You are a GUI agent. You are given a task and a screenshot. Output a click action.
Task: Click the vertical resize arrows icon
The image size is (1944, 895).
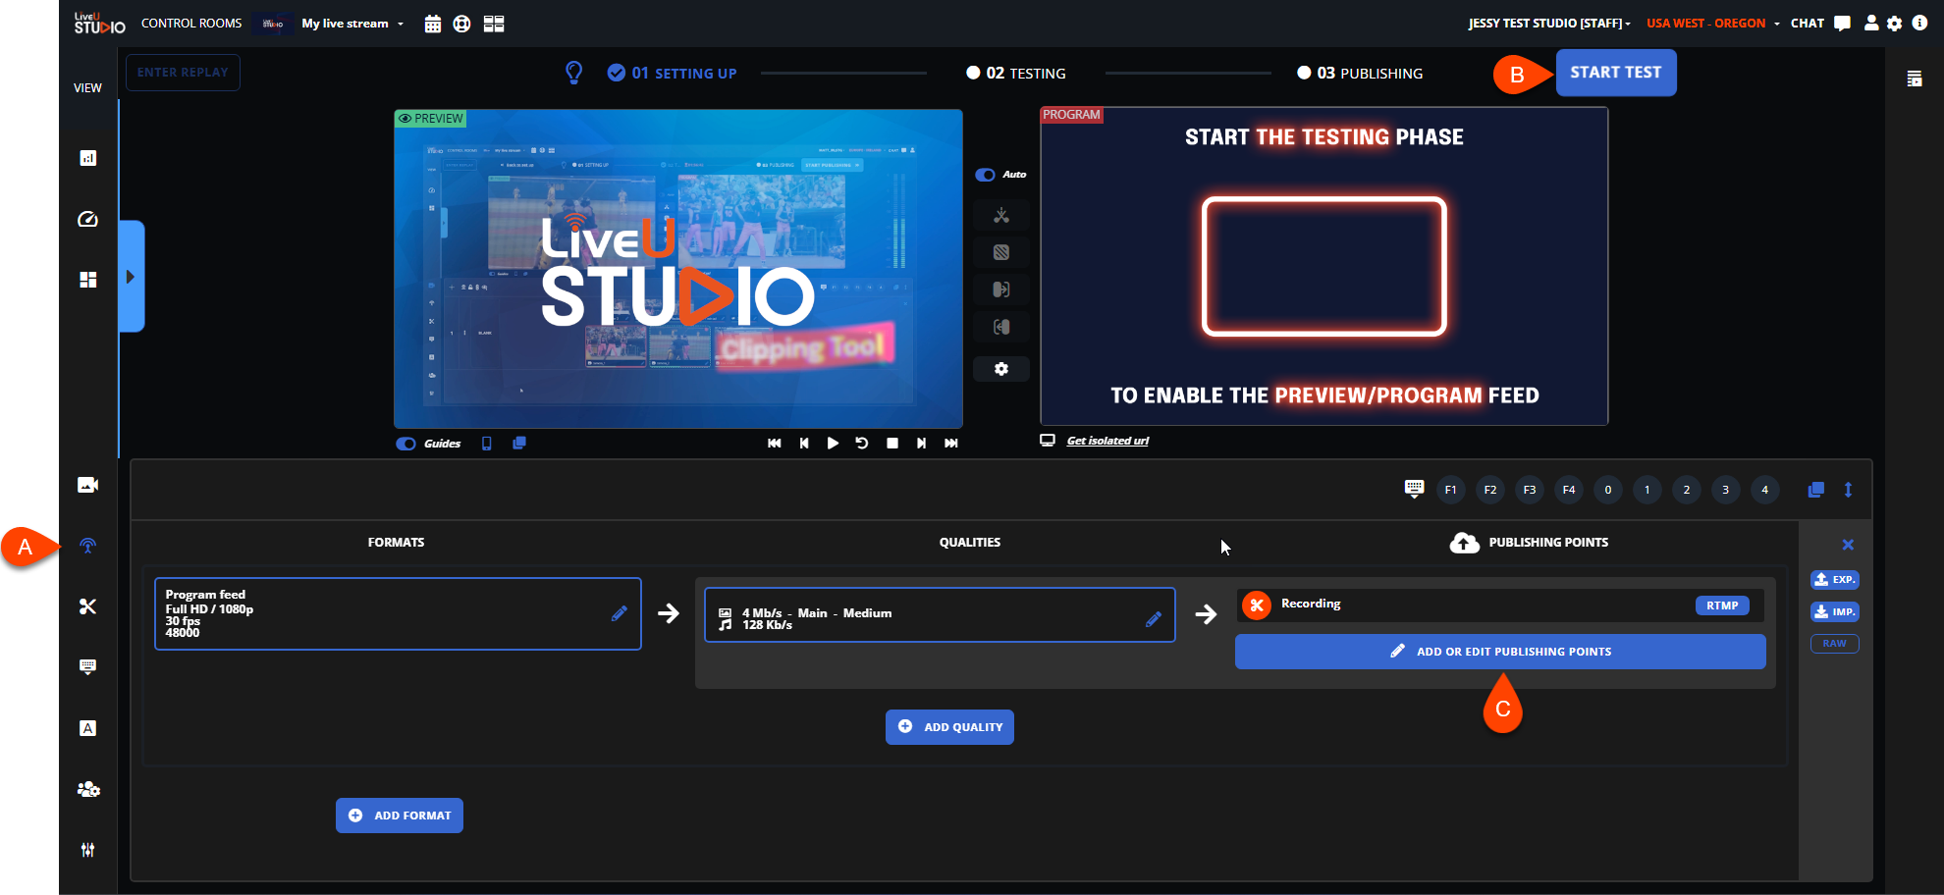[x=1848, y=490]
